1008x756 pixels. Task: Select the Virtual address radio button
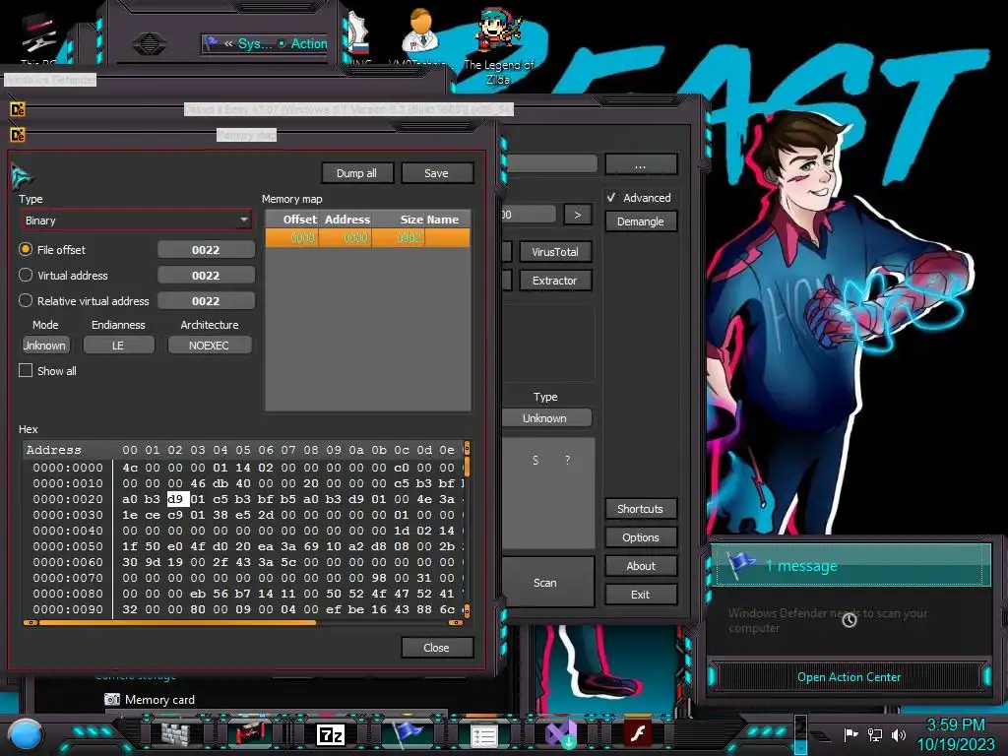(x=26, y=276)
